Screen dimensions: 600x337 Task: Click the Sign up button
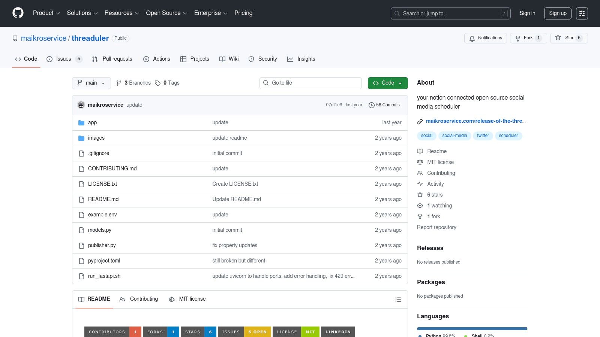558,13
